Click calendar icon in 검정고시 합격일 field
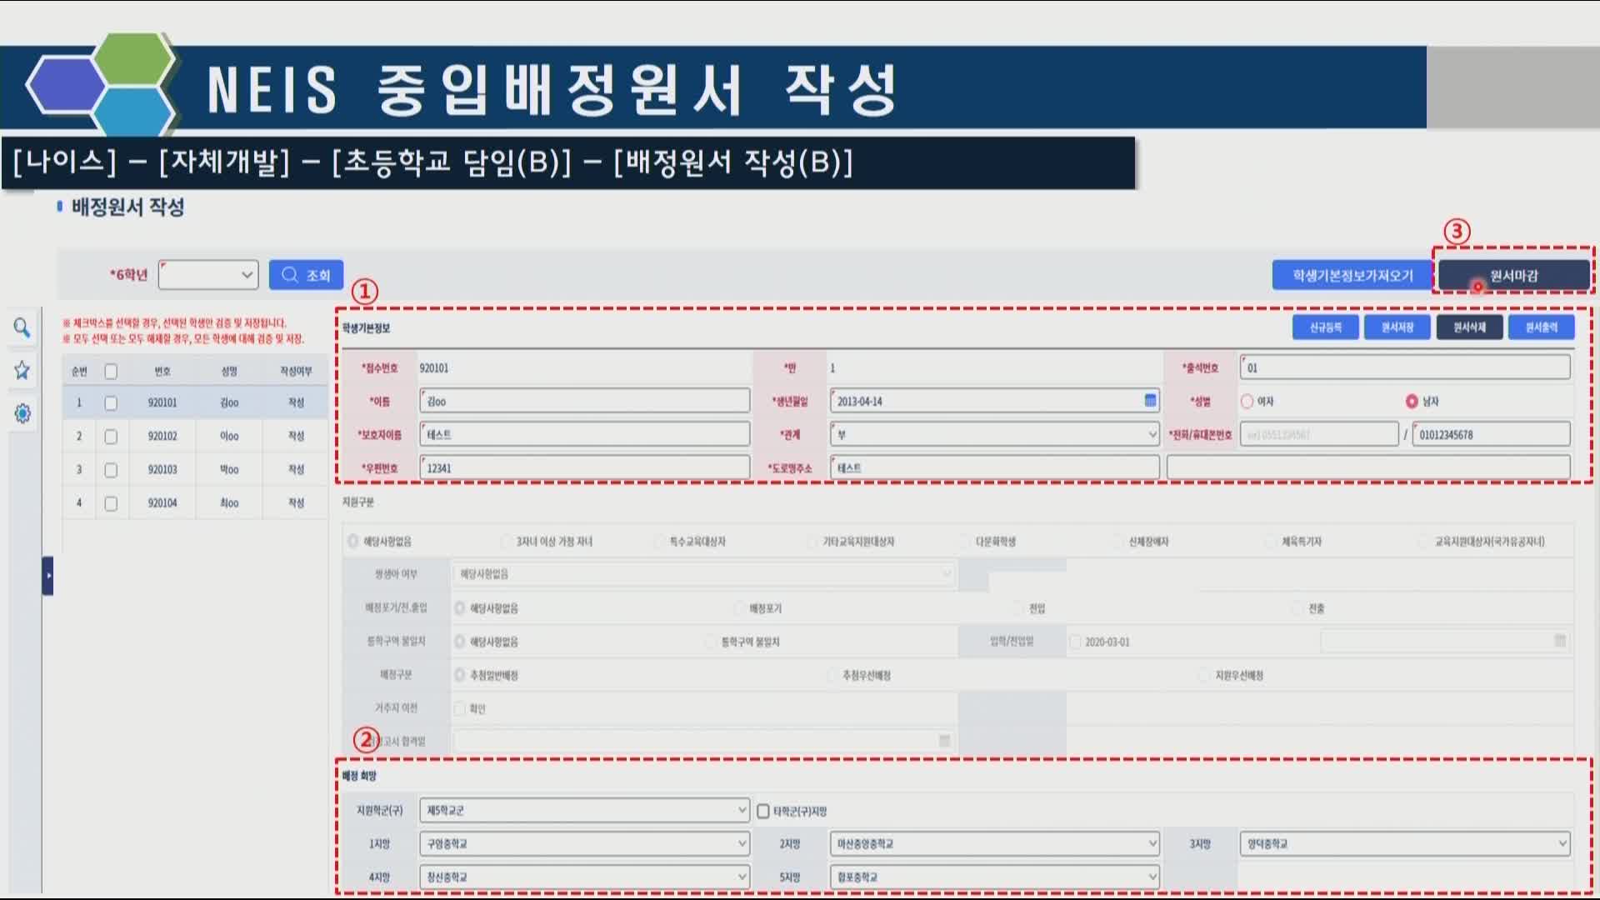 coord(944,741)
